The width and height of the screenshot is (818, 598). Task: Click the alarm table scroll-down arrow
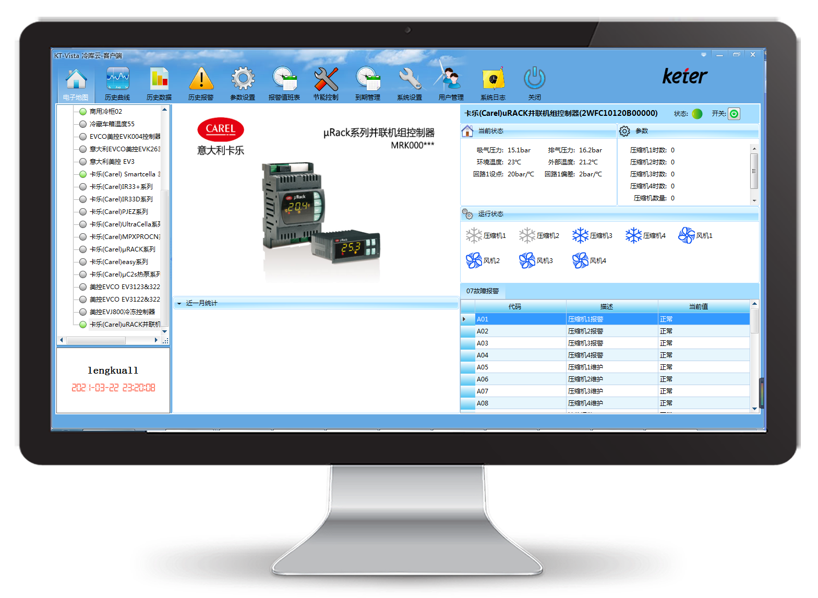click(754, 409)
